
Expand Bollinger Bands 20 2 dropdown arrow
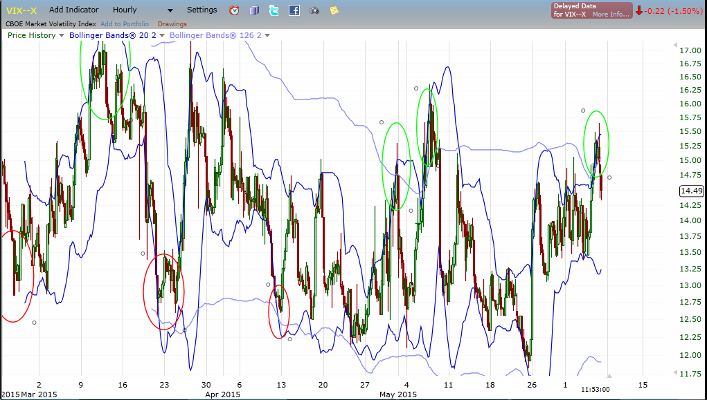162,35
